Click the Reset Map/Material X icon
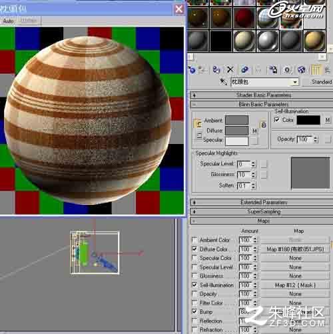The image size is (333, 334). click(230, 70)
